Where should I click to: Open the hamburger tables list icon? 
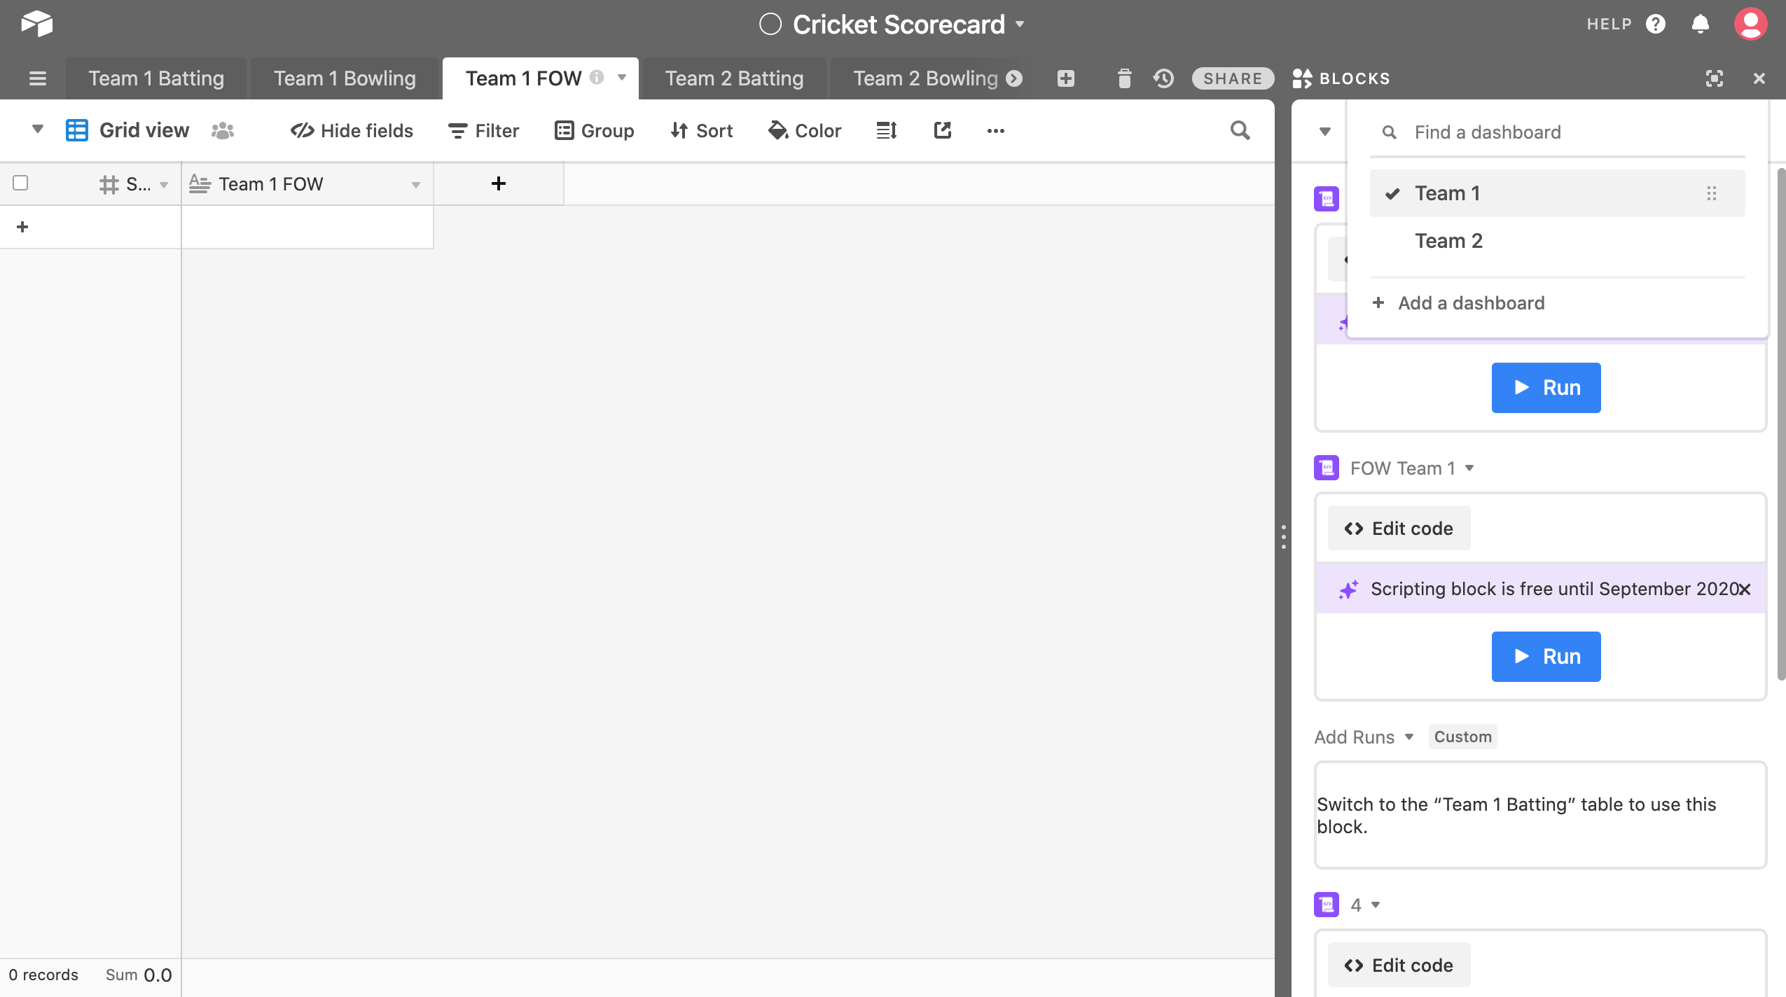(x=38, y=78)
